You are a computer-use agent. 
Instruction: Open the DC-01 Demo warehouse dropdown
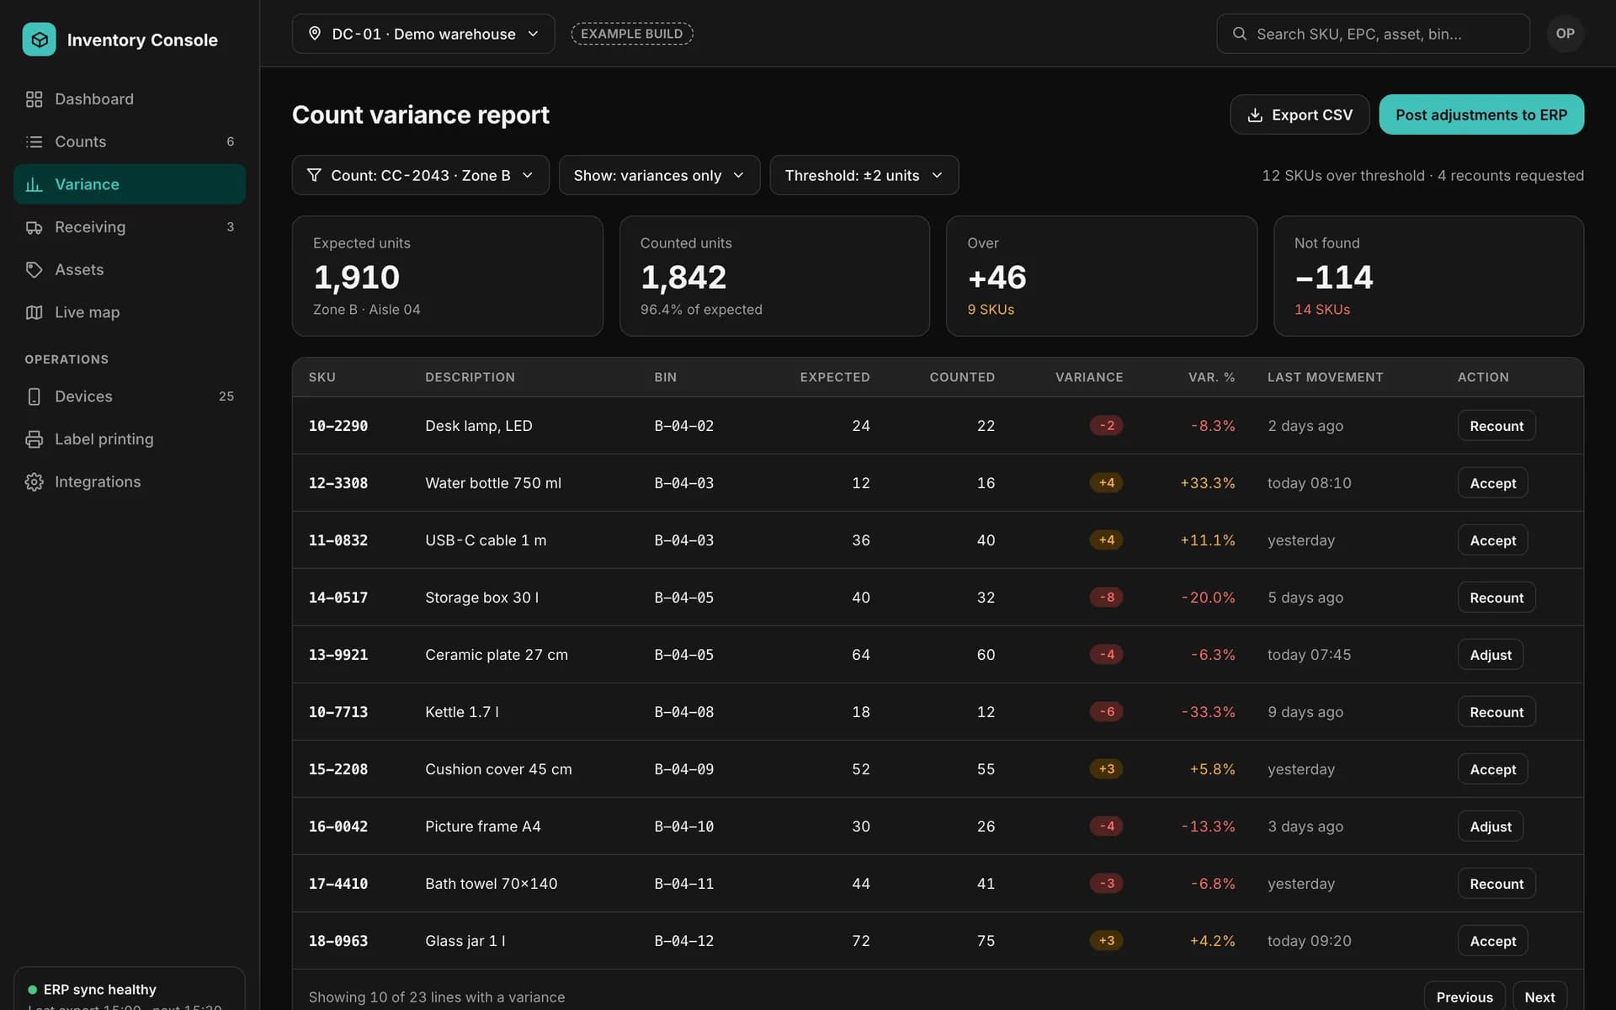click(423, 34)
